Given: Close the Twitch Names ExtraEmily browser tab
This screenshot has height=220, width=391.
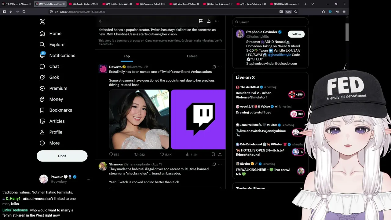Looking at the screenshot, I should click(x=64, y=4).
